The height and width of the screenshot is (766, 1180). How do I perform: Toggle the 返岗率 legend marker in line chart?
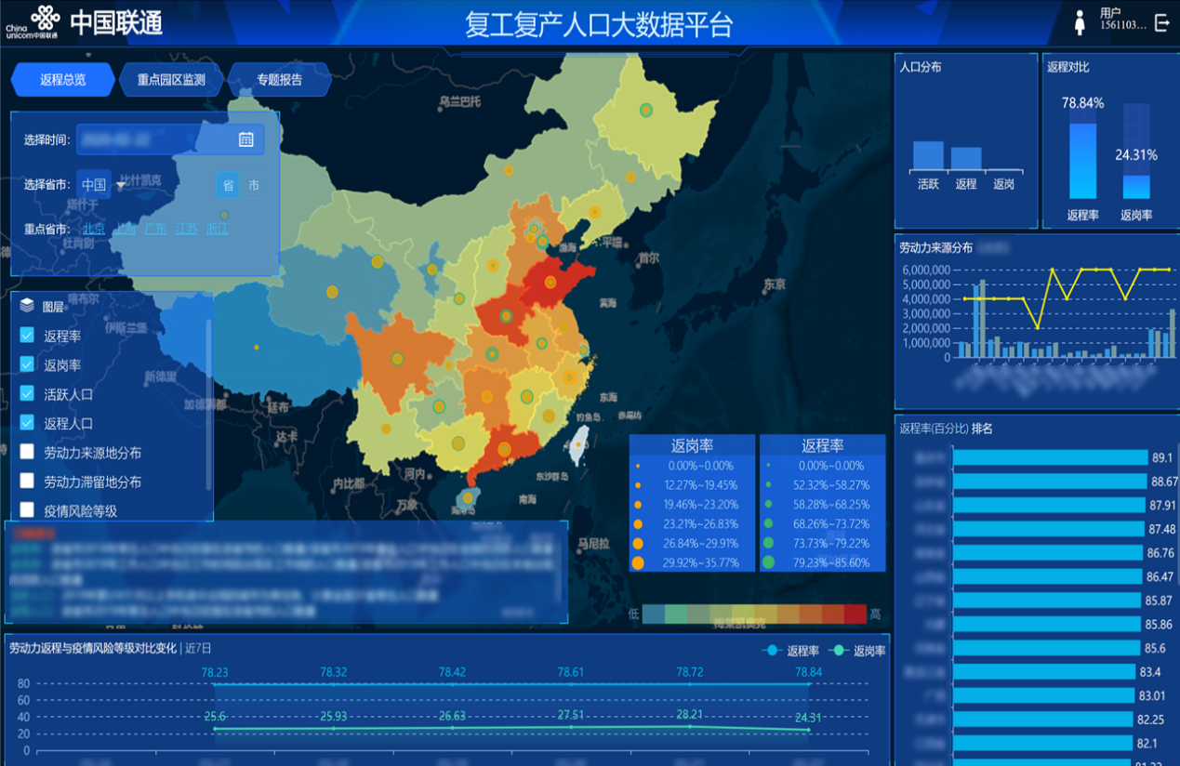coord(840,651)
